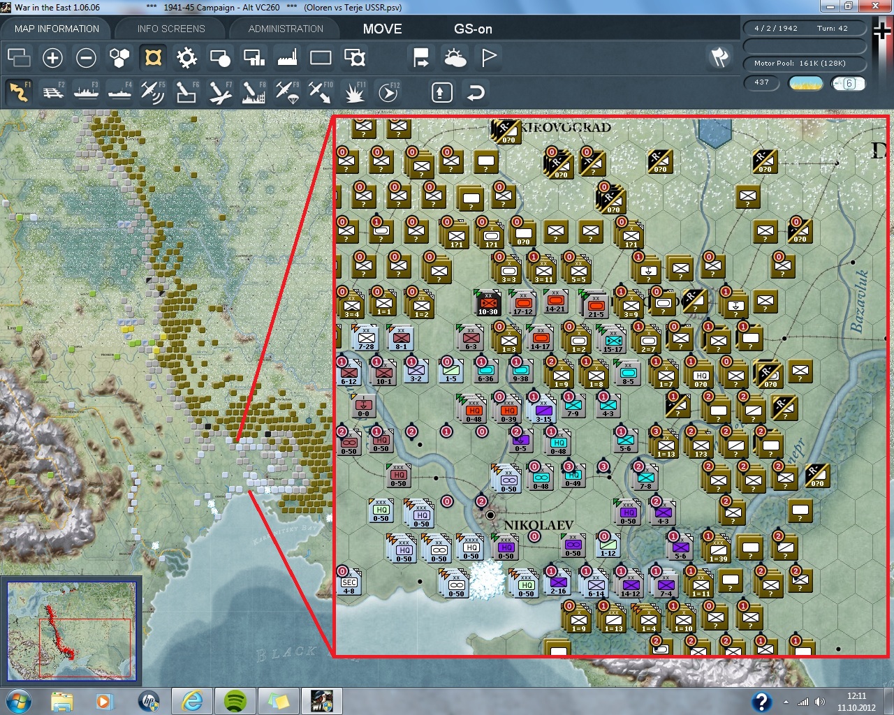Zoom out the map with minus icon
894x715 pixels.
point(86,58)
